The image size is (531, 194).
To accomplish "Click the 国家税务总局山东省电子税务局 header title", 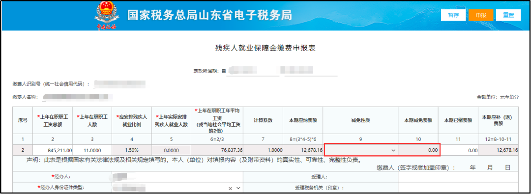I will point(209,16).
